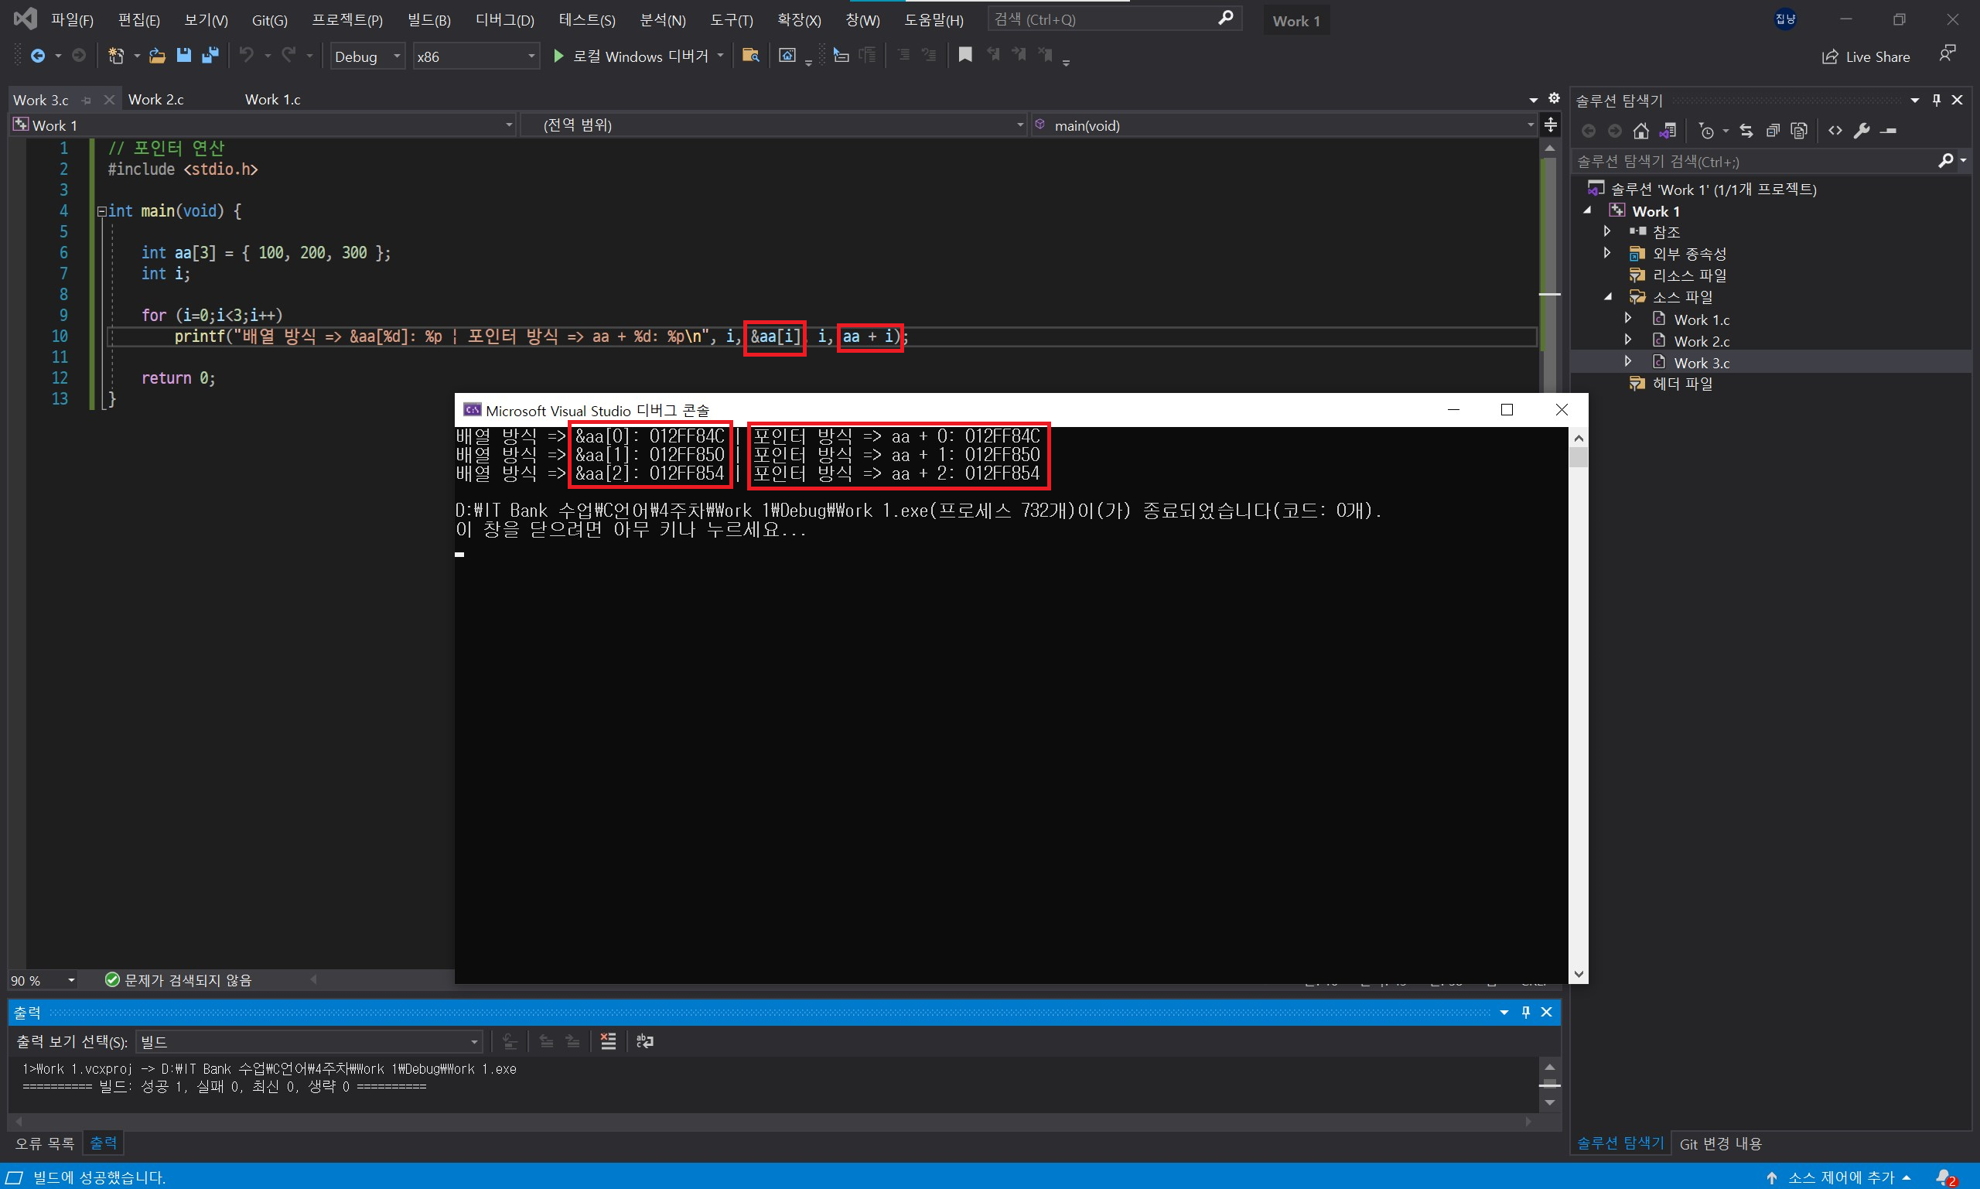This screenshot has width=1980, height=1189.
Task: Toggle bookmark with the bookmark icon
Action: point(965,55)
